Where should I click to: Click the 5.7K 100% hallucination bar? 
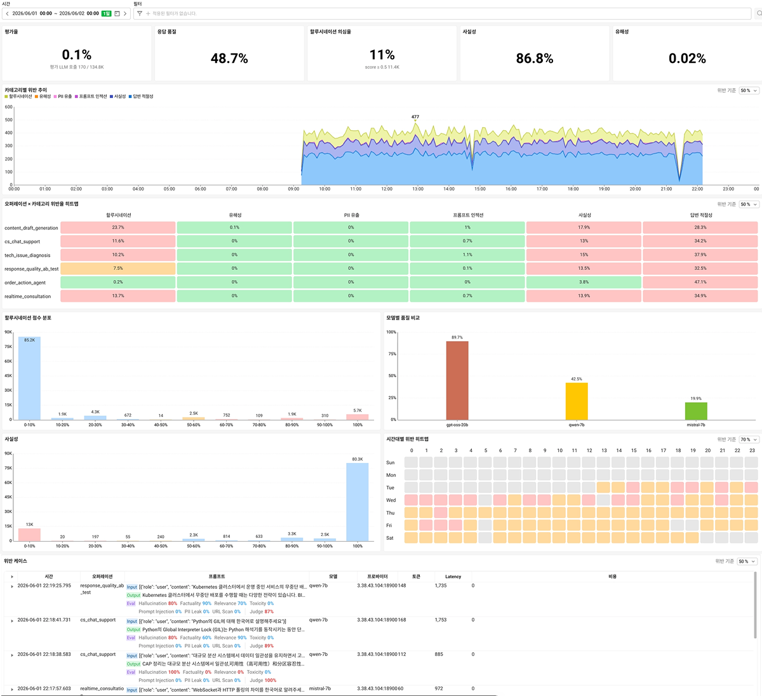coord(358,417)
